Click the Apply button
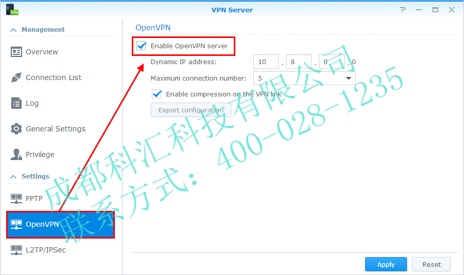Viewport: 464px width, 275px height. [386, 264]
